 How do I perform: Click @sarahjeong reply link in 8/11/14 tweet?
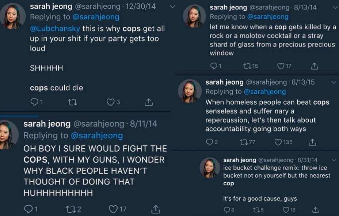click(96, 135)
